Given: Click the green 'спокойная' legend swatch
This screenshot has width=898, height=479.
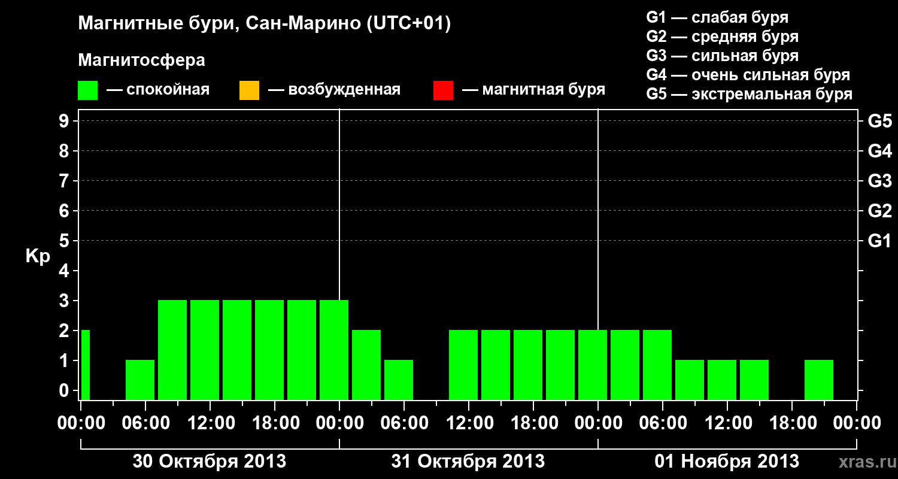Looking at the screenshot, I should (x=88, y=90).
